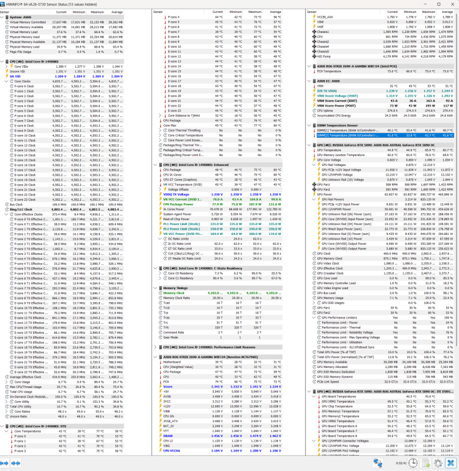Screen dimensions: 459x471
Task: Click fan icon on Chassis5 row
Action: [314, 52]
